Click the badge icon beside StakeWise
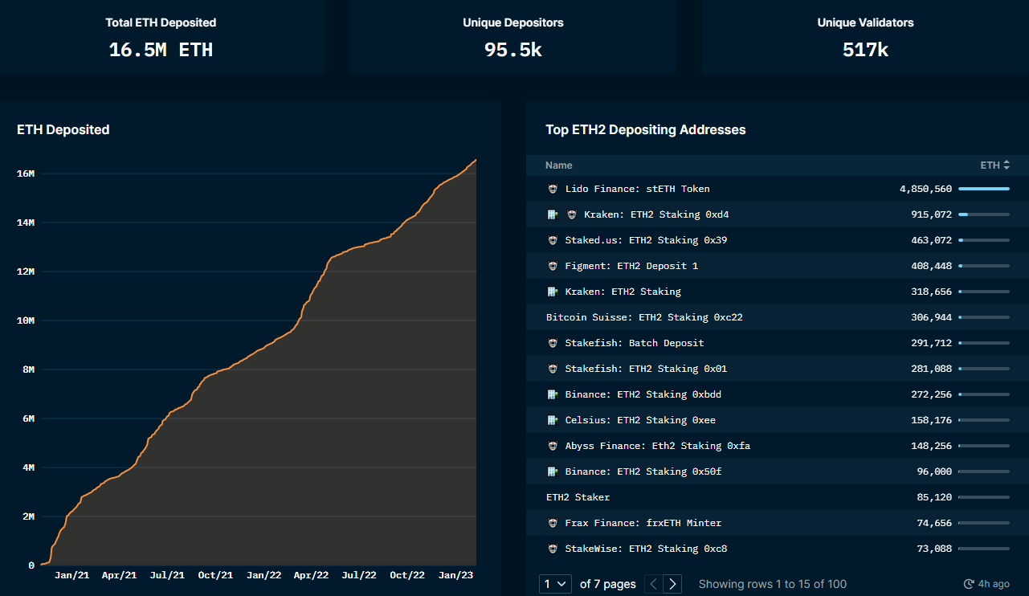This screenshot has height=596, width=1029. [x=553, y=549]
